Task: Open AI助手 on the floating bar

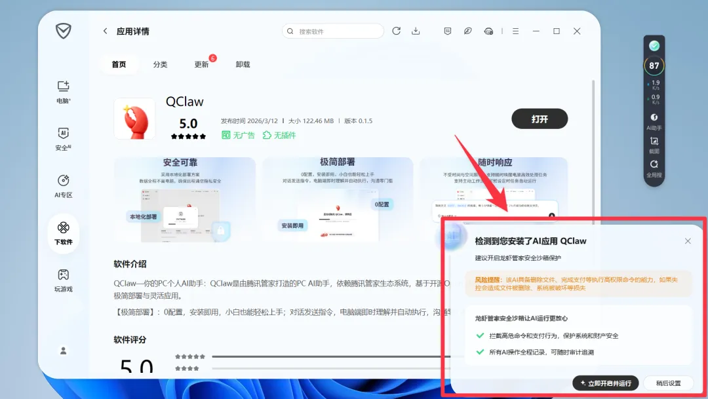Action: (654, 122)
